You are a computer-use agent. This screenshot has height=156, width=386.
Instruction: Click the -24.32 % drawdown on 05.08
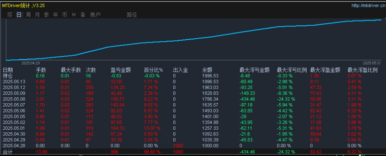[x=286, y=99]
